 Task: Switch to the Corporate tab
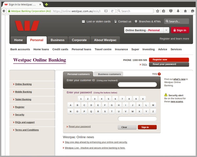[x=79, y=40]
